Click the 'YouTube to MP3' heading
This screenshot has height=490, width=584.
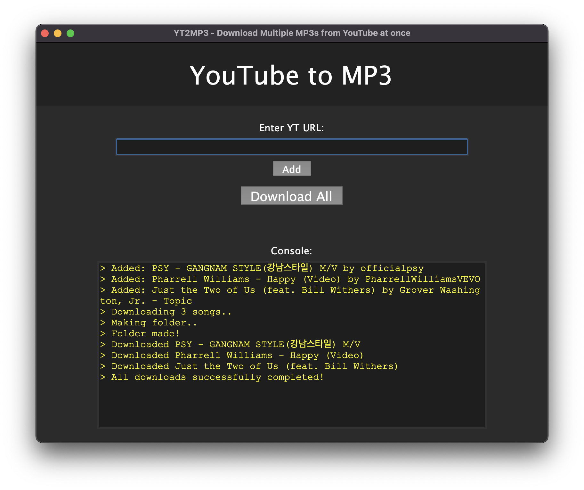pyautogui.click(x=291, y=76)
